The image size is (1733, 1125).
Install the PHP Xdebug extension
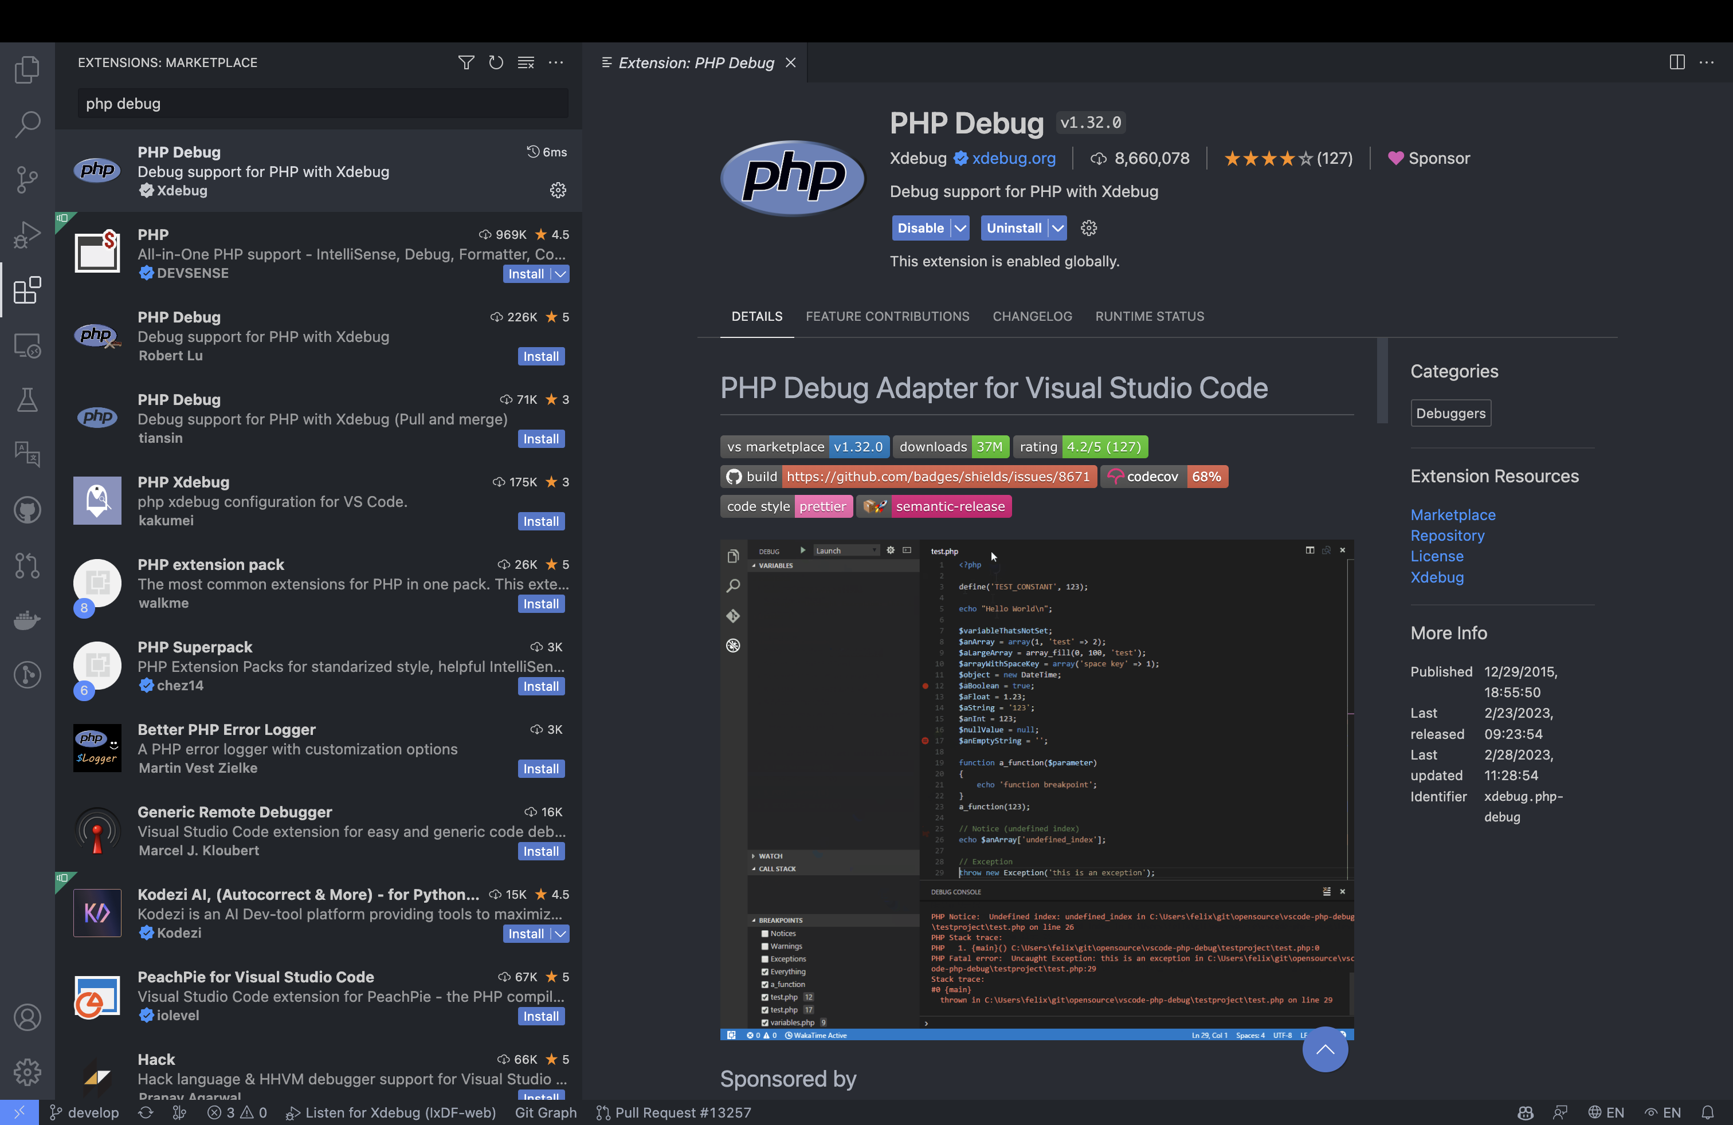click(540, 522)
